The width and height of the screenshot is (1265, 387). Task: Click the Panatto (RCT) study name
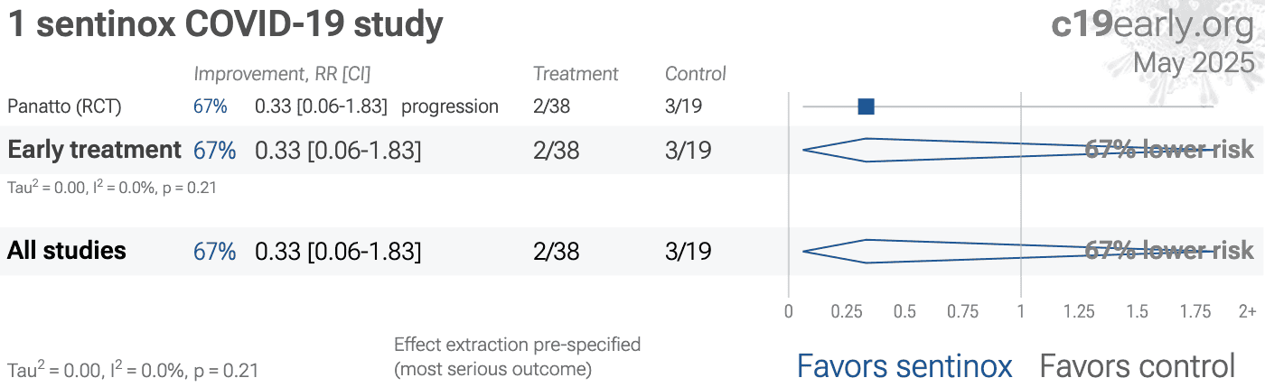coord(64,106)
